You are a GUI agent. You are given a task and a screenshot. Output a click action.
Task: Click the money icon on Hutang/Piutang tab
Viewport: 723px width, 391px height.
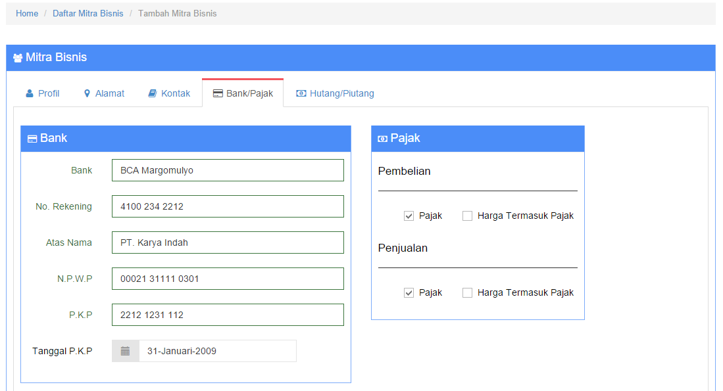pos(301,93)
